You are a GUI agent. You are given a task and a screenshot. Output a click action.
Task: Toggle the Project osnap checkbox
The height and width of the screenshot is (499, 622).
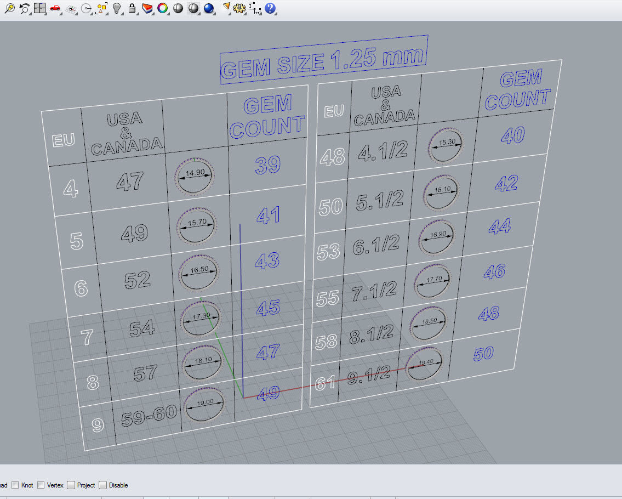(x=71, y=485)
